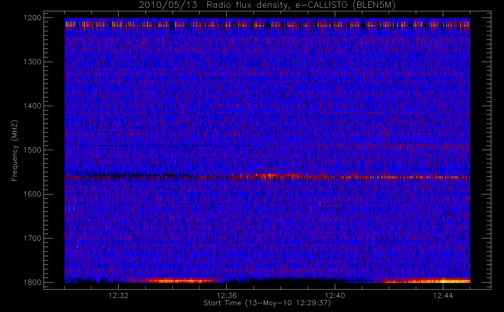504x312 pixels.
Task: Click the plot title "Radio flux density, e-CALLISTO (BLEN5M)"
Action: 301,5
